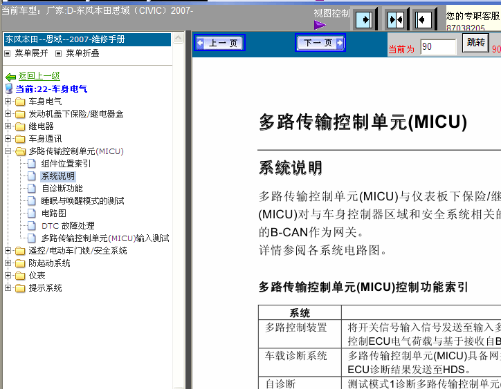
Task: Expand 发动机盖下保险/继电器盒 node
Action: tap(8, 113)
